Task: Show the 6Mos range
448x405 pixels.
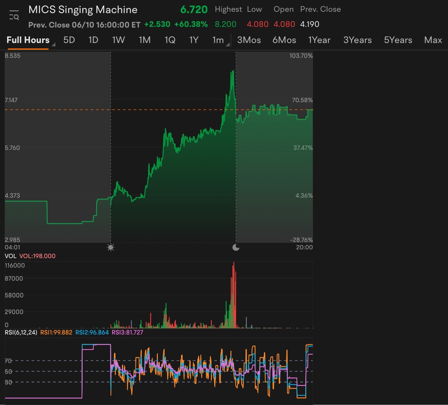Action: 284,40
